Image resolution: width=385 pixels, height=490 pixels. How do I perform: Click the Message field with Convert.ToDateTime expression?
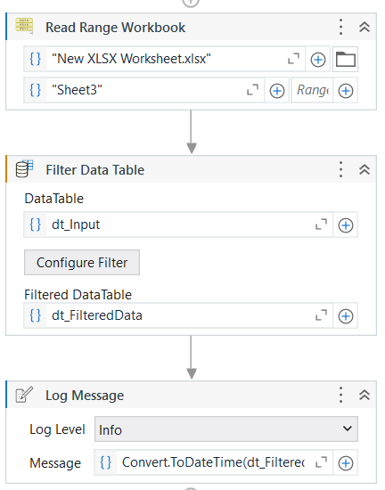(x=213, y=462)
